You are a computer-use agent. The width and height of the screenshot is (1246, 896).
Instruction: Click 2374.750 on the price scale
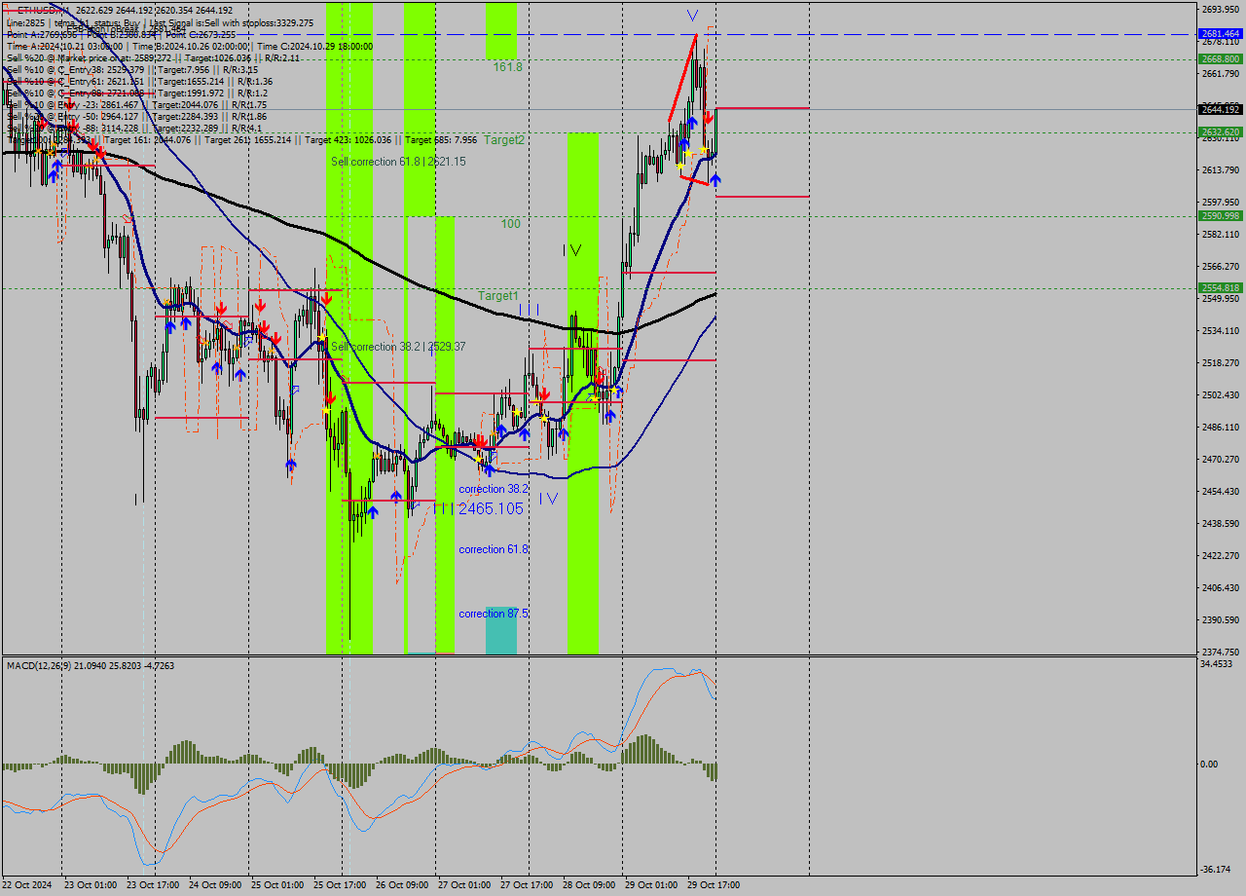[x=1220, y=652]
